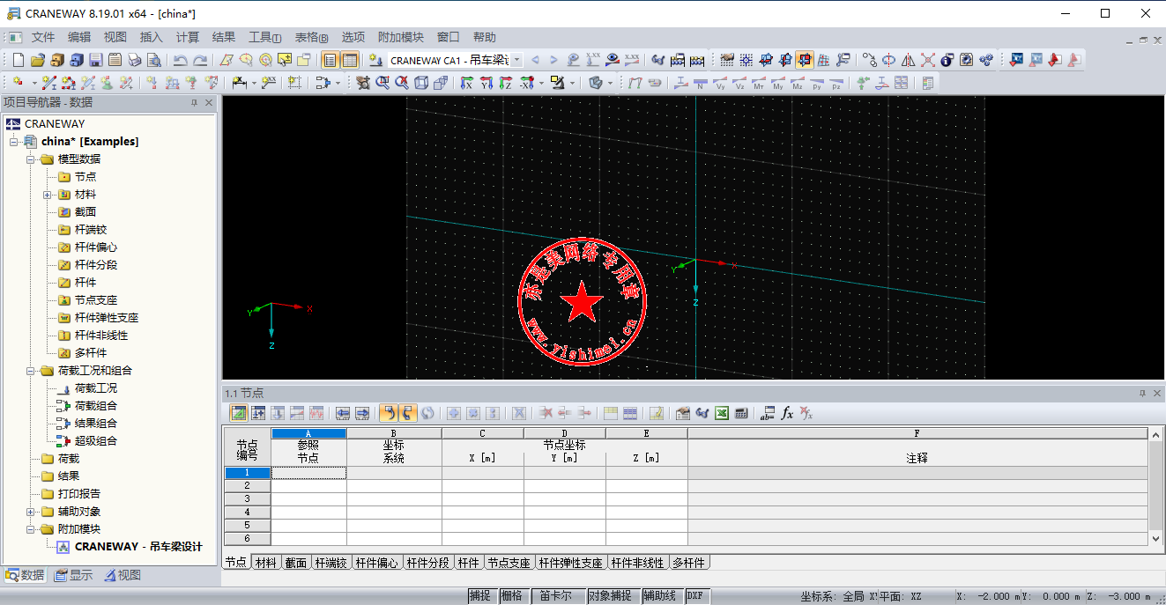1166x605 pixels.
Task: Redo the last action
Action: 200,60
